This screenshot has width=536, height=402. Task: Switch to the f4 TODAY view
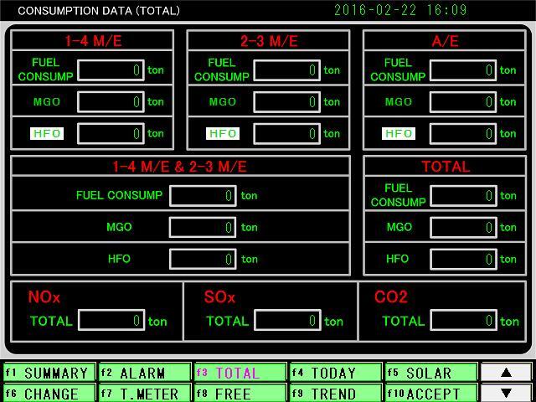click(x=335, y=373)
